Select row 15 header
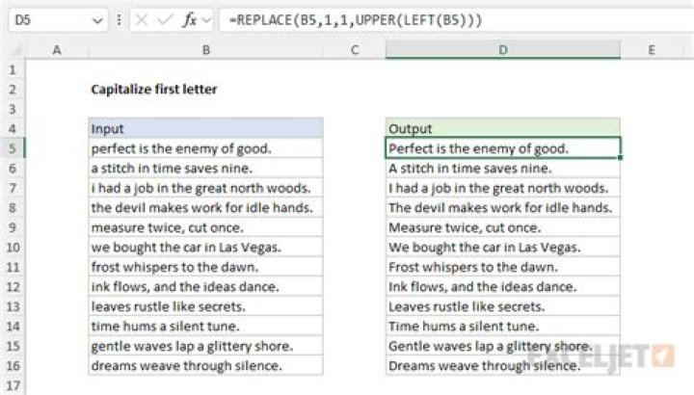 (13, 346)
